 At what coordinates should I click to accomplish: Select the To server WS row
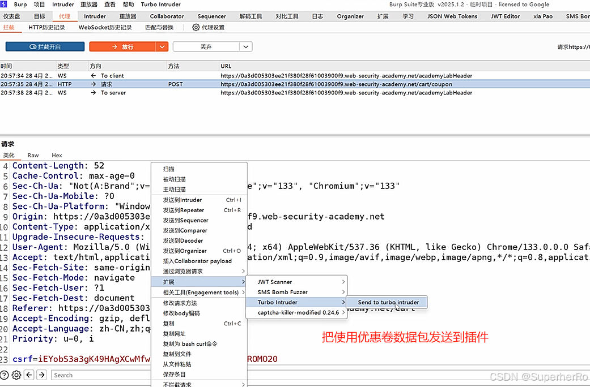(x=295, y=92)
